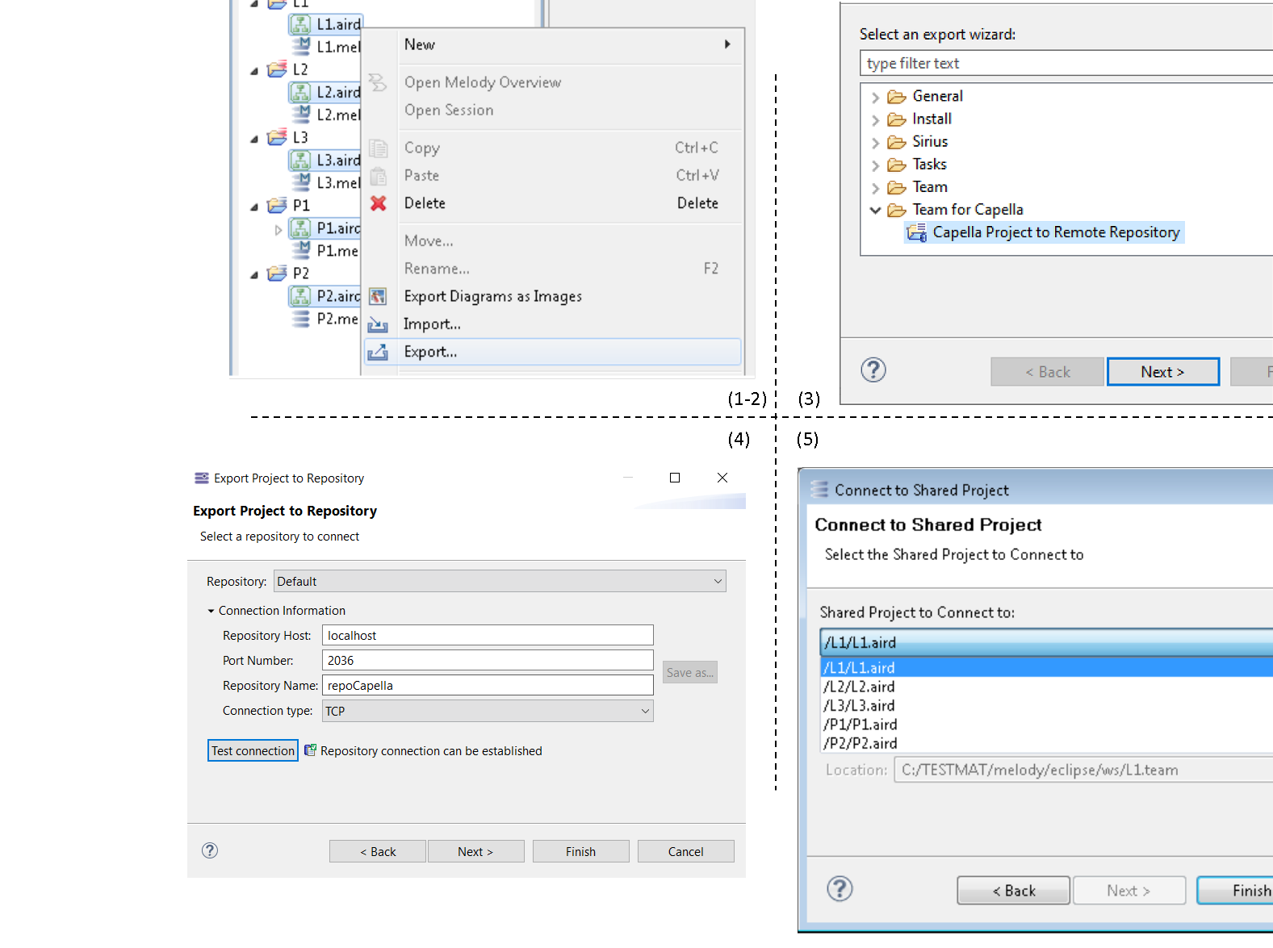
Task: Click the Import icon in context menu
Action: (378, 324)
